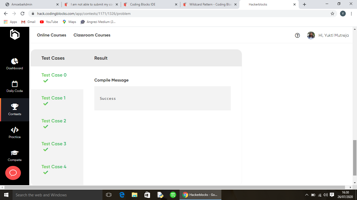Bookmark this page with star icon

[332, 14]
